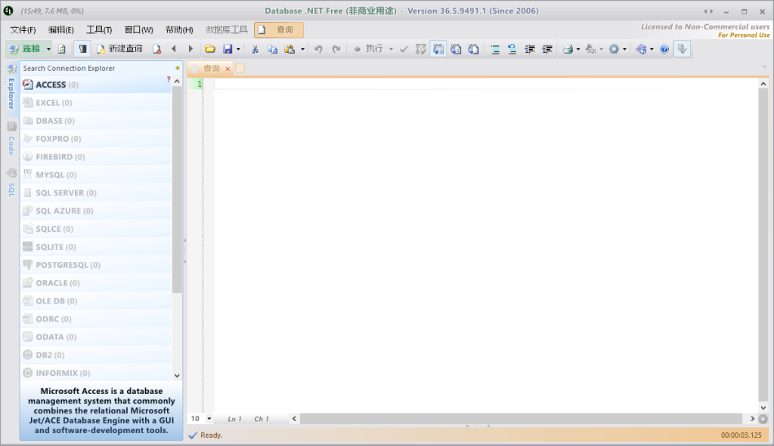Click the Refresh connections icon
Image resolution: width=774 pixels, height=446 pixels.
click(x=62, y=49)
